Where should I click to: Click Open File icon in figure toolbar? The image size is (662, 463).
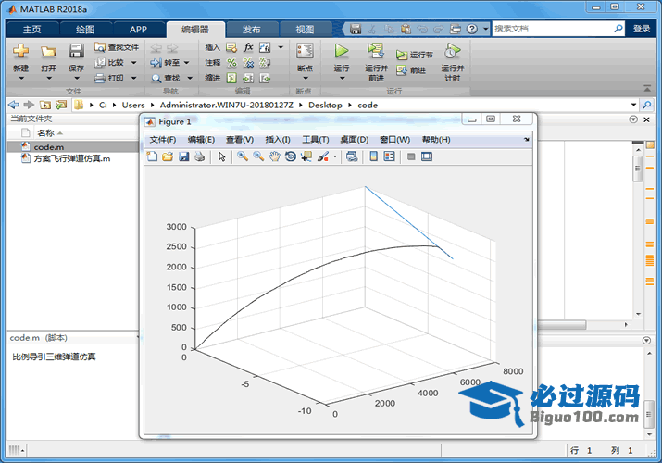(168, 156)
